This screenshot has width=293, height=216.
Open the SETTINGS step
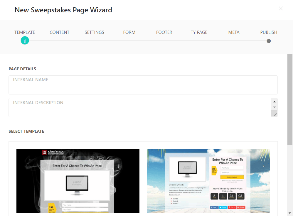point(94,32)
